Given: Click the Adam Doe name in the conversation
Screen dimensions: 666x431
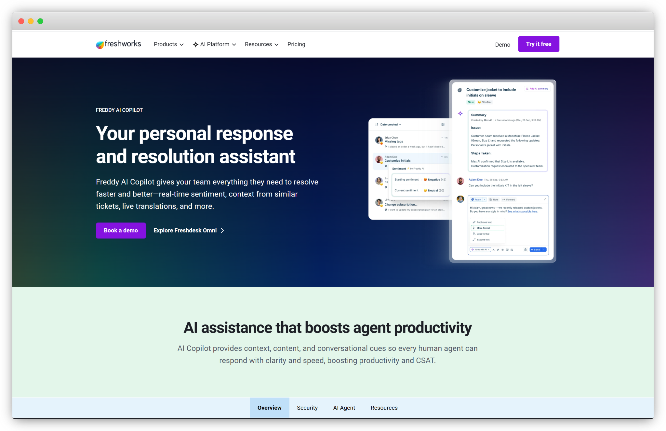Looking at the screenshot, I should point(475,180).
